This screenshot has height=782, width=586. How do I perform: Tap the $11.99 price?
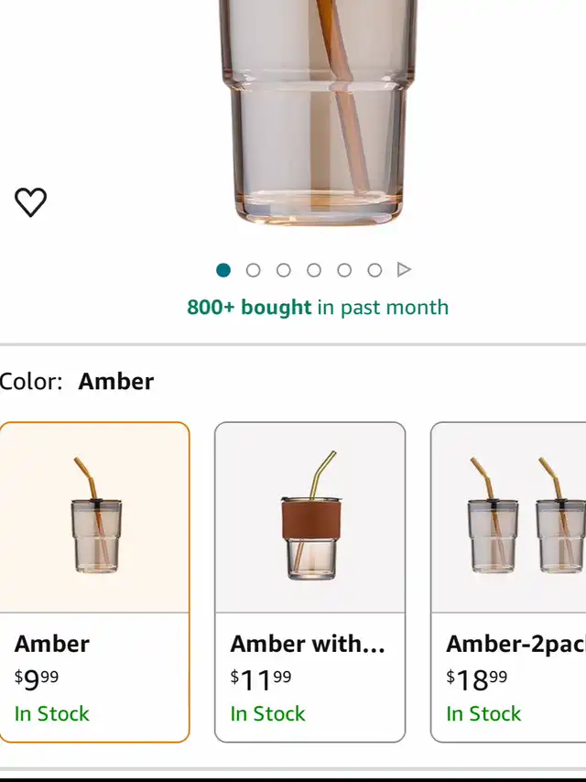(261, 679)
